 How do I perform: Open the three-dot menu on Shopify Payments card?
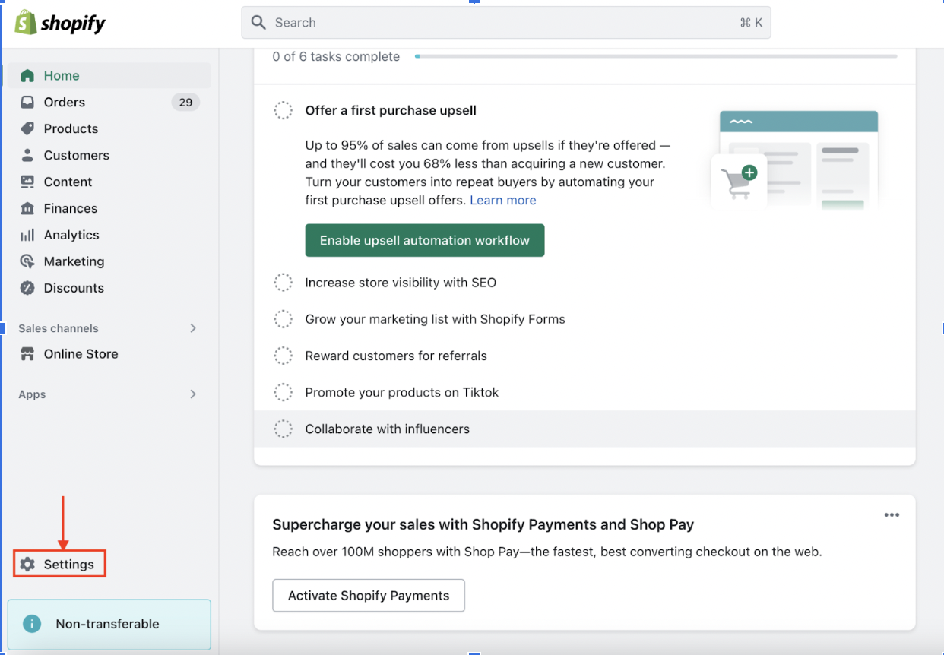click(x=892, y=515)
